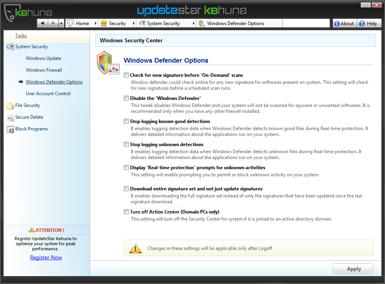The image size is (385, 284).
Task: Enable check for new signature before scans
Action: coord(126,75)
